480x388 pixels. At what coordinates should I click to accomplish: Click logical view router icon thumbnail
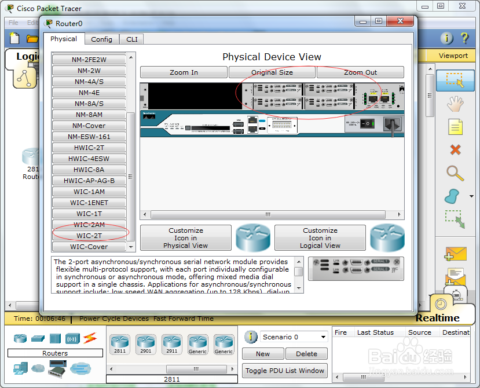[x=387, y=238]
